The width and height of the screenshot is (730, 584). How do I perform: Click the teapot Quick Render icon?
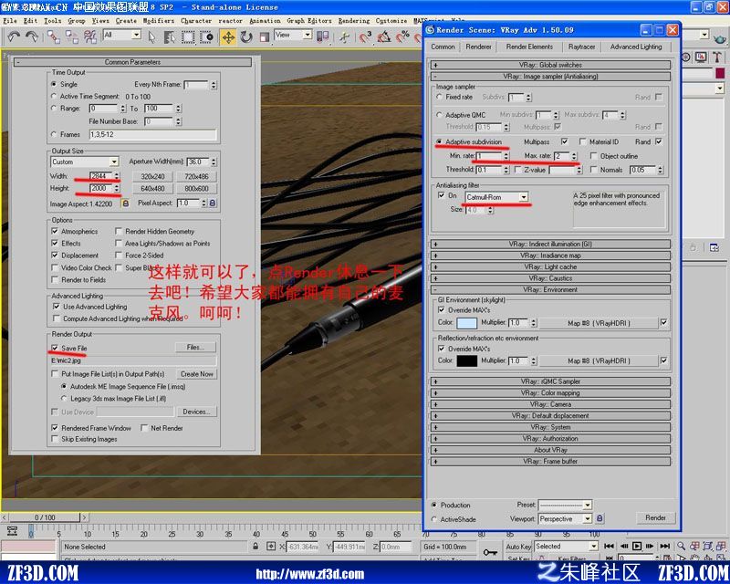[x=720, y=38]
